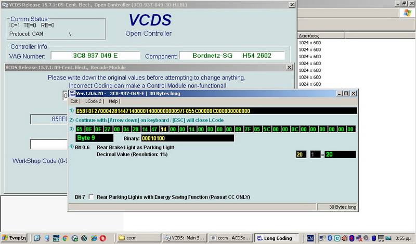416x244 pixels.
Task: Select byte cell 47 in the byte row
Action: point(154,130)
